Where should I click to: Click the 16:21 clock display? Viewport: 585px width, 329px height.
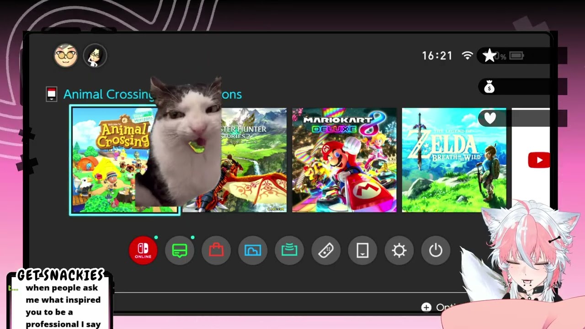(x=437, y=56)
